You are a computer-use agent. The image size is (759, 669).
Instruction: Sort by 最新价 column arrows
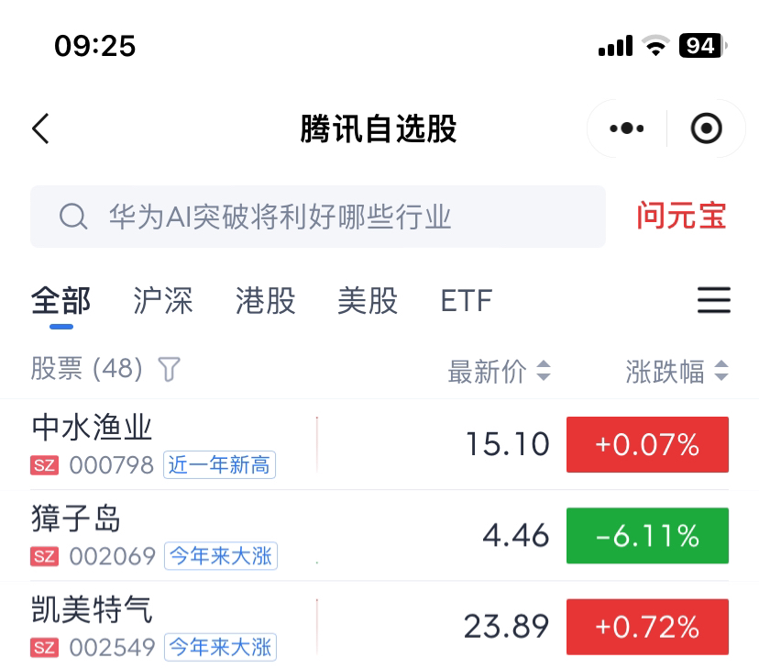[x=544, y=372]
